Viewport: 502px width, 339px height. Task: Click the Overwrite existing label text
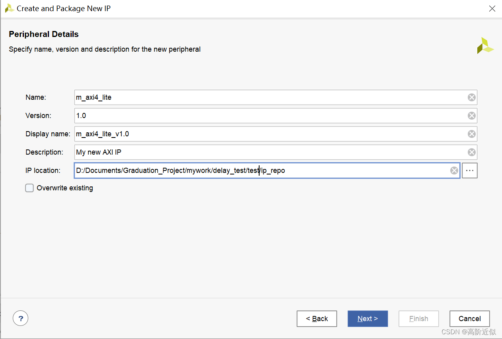65,188
